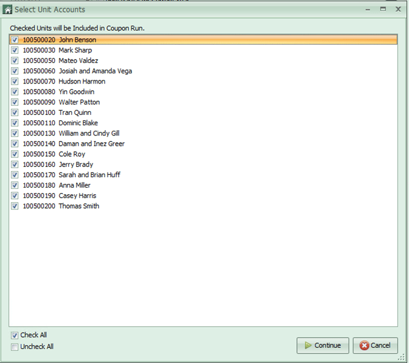The height and width of the screenshot is (363, 409).
Task: Toggle Sarah and Brian Huff checkbox
Action: 15,175
